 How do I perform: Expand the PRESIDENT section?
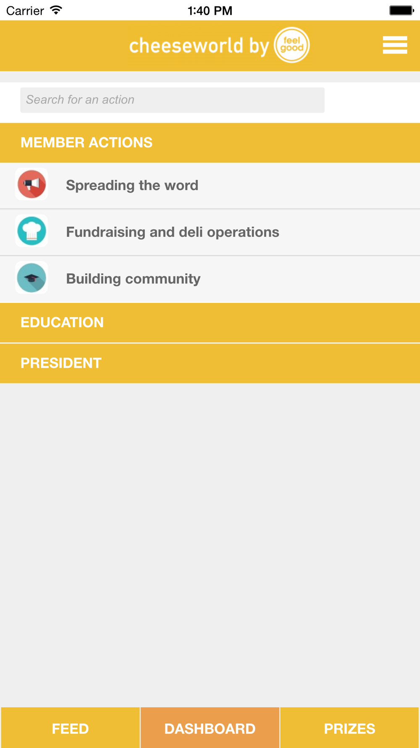[x=210, y=363]
